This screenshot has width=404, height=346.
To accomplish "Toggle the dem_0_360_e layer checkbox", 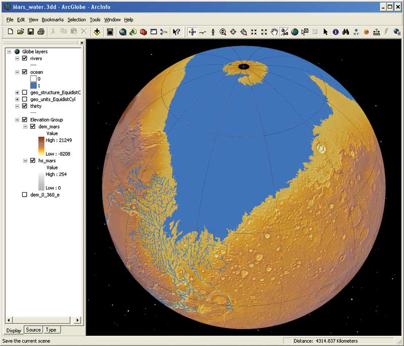I will pyautogui.click(x=25, y=194).
